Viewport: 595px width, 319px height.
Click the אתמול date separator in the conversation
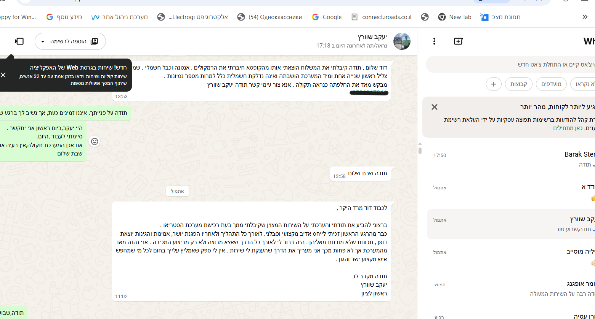pyautogui.click(x=177, y=191)
